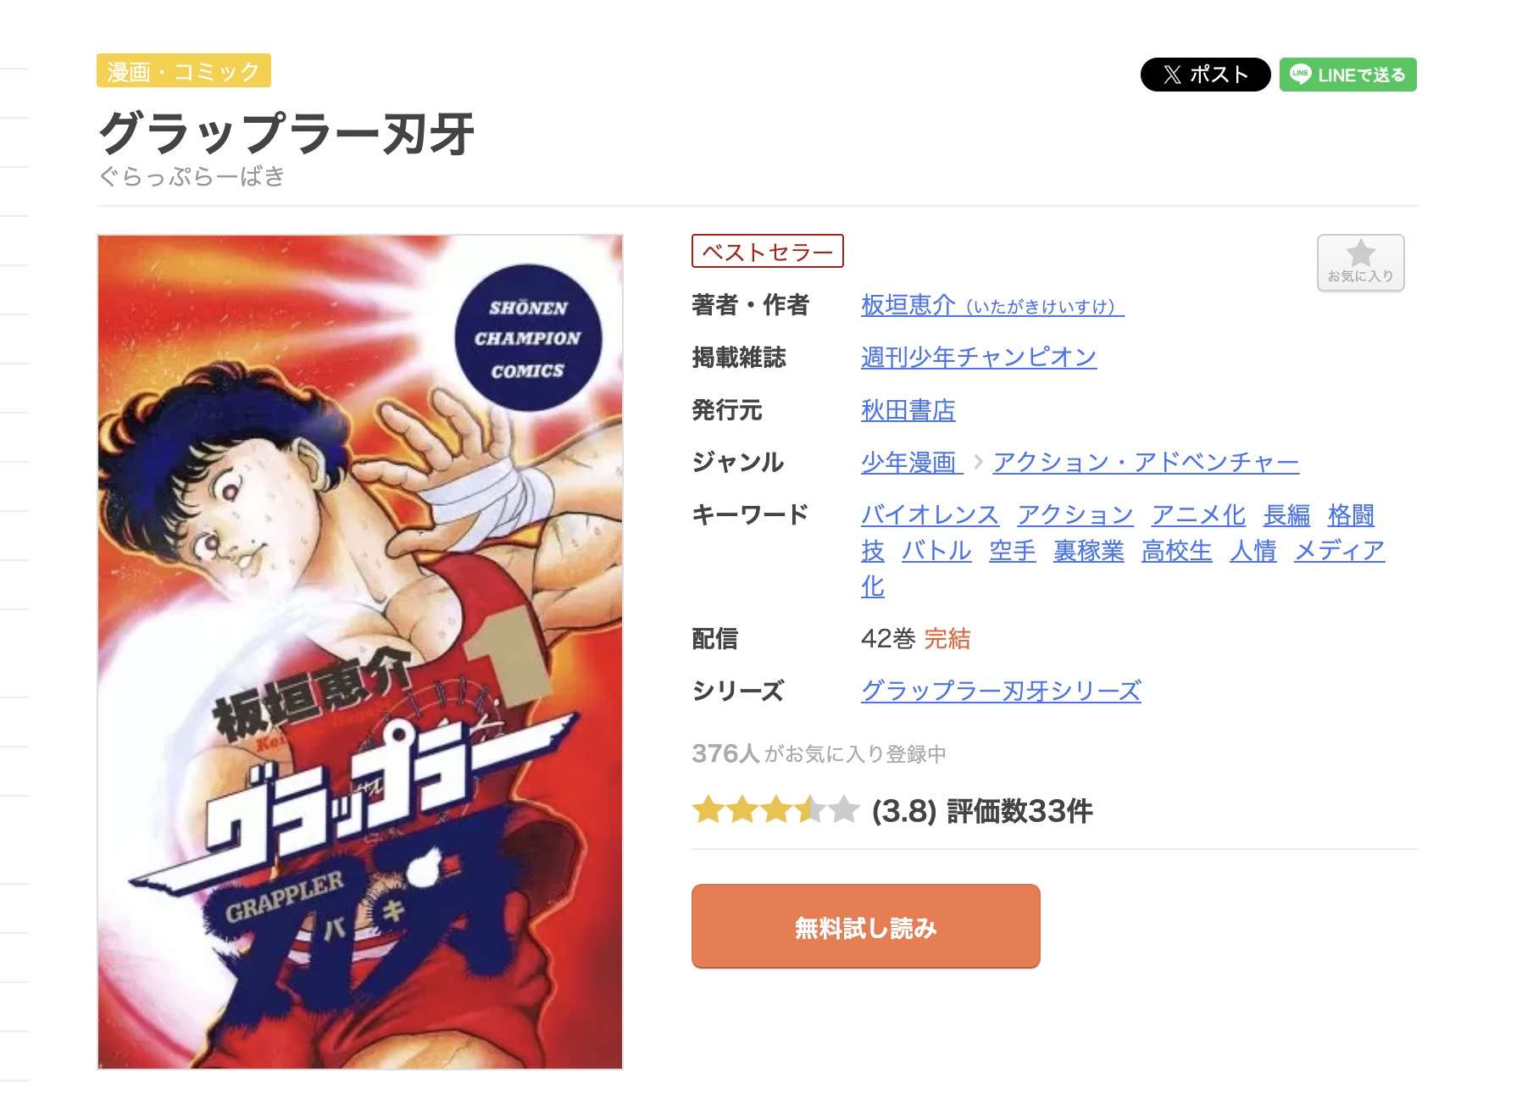Open the グラップラー刃牙 cover image
Image resolution: width=1522 pixels, height=1100 pixels.
[360, 652]
